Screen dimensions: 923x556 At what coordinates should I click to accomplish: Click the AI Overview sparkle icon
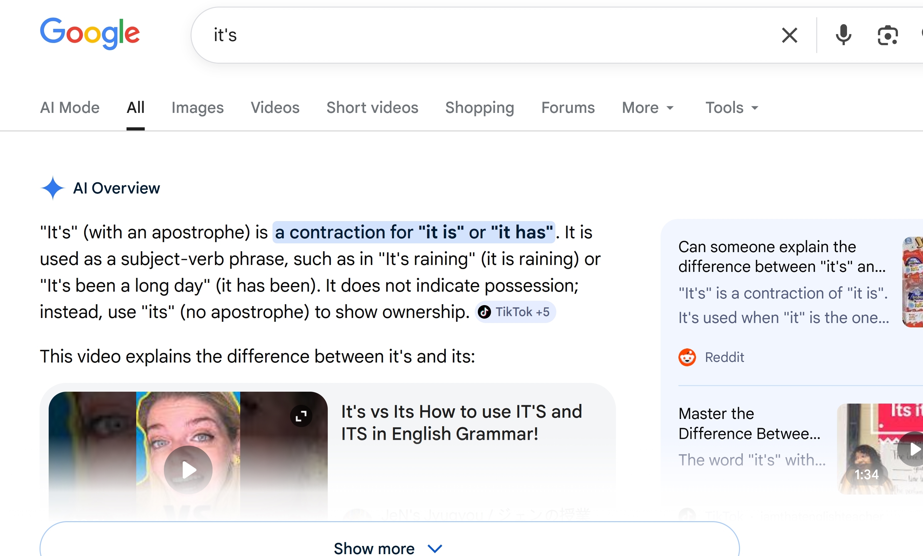pos(53,188)
